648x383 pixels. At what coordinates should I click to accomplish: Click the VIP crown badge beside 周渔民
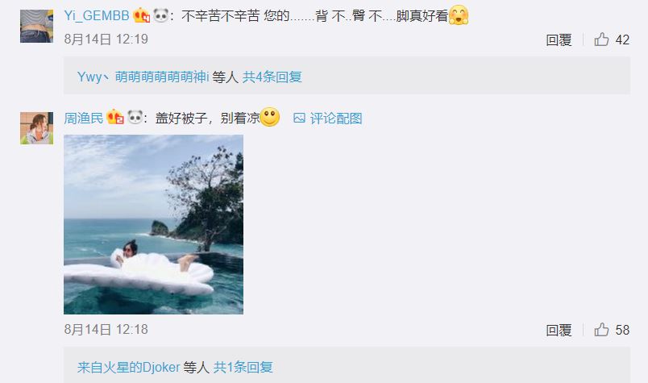[x=115, y=118]
